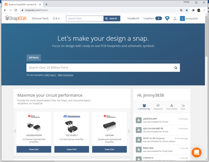Image resolution: width=209 pixels, height=162 pixels.
Task: Open the RN52-I/RM activity entry
Action: point(162,150)
